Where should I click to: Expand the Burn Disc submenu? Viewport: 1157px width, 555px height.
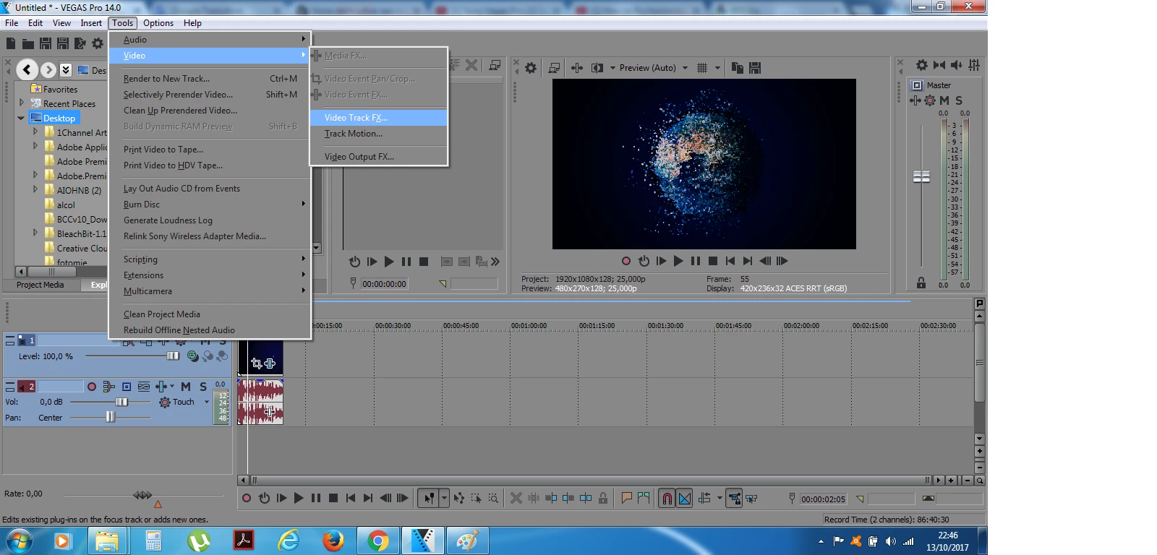click(210, 205)
